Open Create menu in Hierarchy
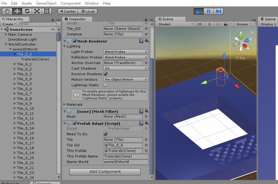The height and width of the screenshot is (184, 278). click(x=9, y=24)
